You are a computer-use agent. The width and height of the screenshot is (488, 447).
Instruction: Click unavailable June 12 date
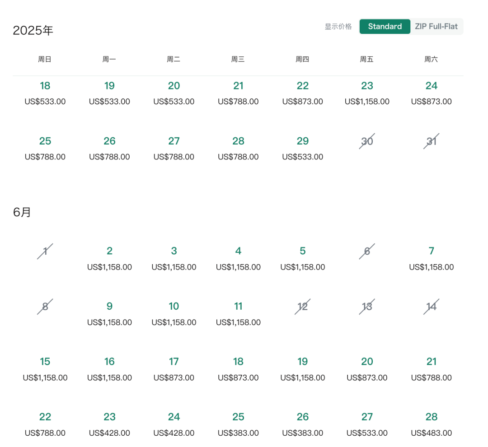[x=303, y=307]
